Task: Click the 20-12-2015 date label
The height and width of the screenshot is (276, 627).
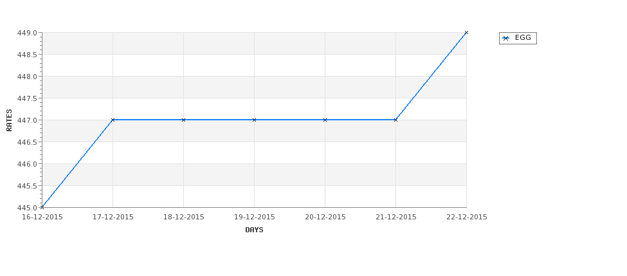Action: 325,217
